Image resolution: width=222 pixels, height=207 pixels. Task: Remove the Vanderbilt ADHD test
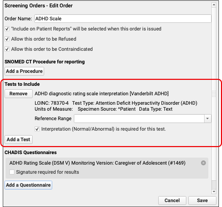click(x=19, y=94)
